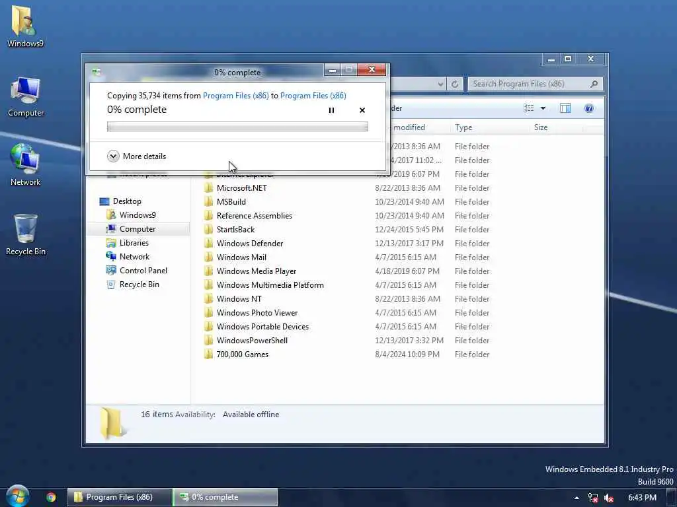Image resolution: width=677 pixels, height=507 pixels.
Task: Select Computer in navigation pane
Action: click(x=138, y=229)
